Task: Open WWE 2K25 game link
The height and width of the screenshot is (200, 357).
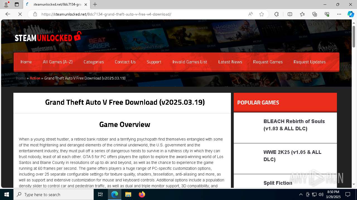Action: coord(292,156)
